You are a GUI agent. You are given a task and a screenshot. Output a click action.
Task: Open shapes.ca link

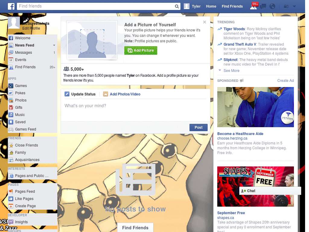[226, 218]
